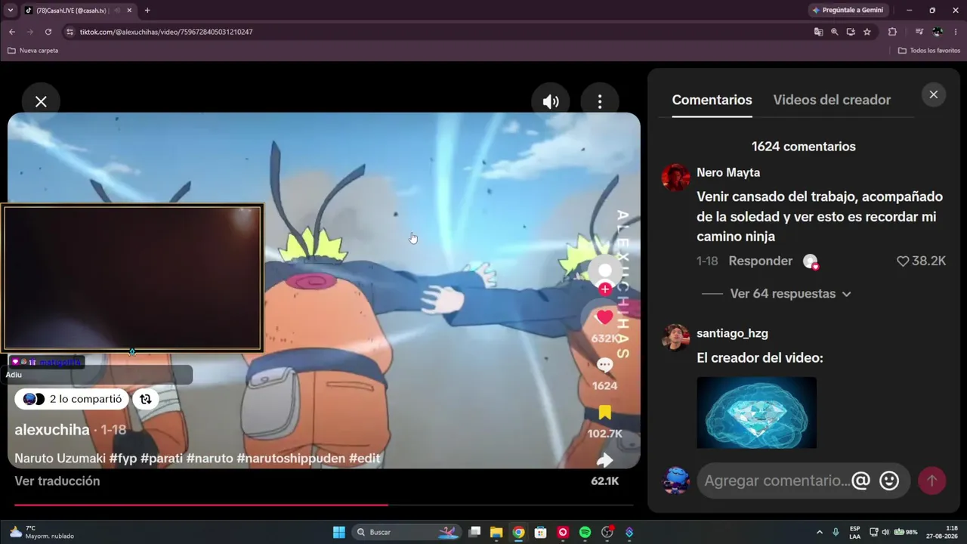This screenshot has height=544, width=967.
Task: Like the video with the heart icon
Action: pyautogui.click(x=604, y=317)
